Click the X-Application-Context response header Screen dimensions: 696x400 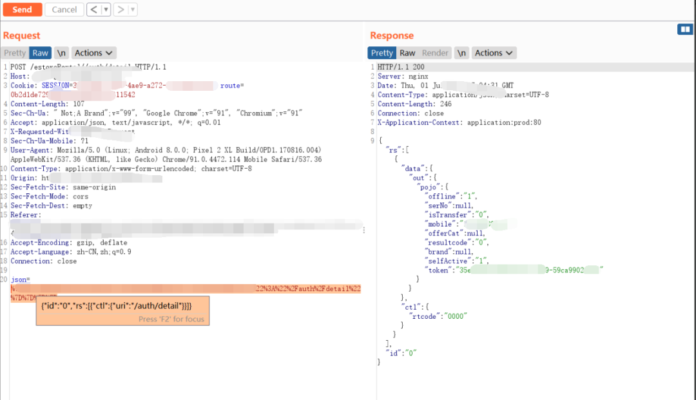(x=459, y=122)
